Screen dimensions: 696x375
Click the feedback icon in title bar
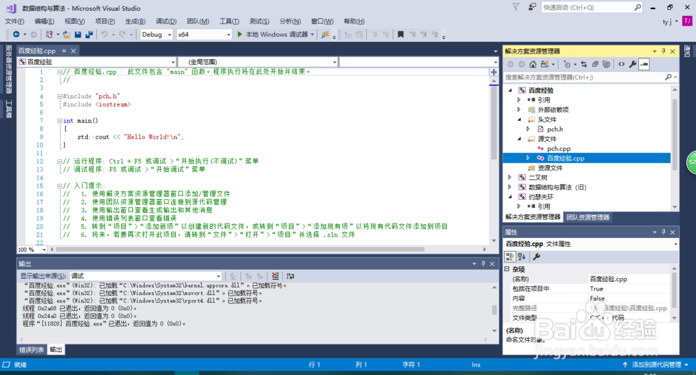coord(532,7)
